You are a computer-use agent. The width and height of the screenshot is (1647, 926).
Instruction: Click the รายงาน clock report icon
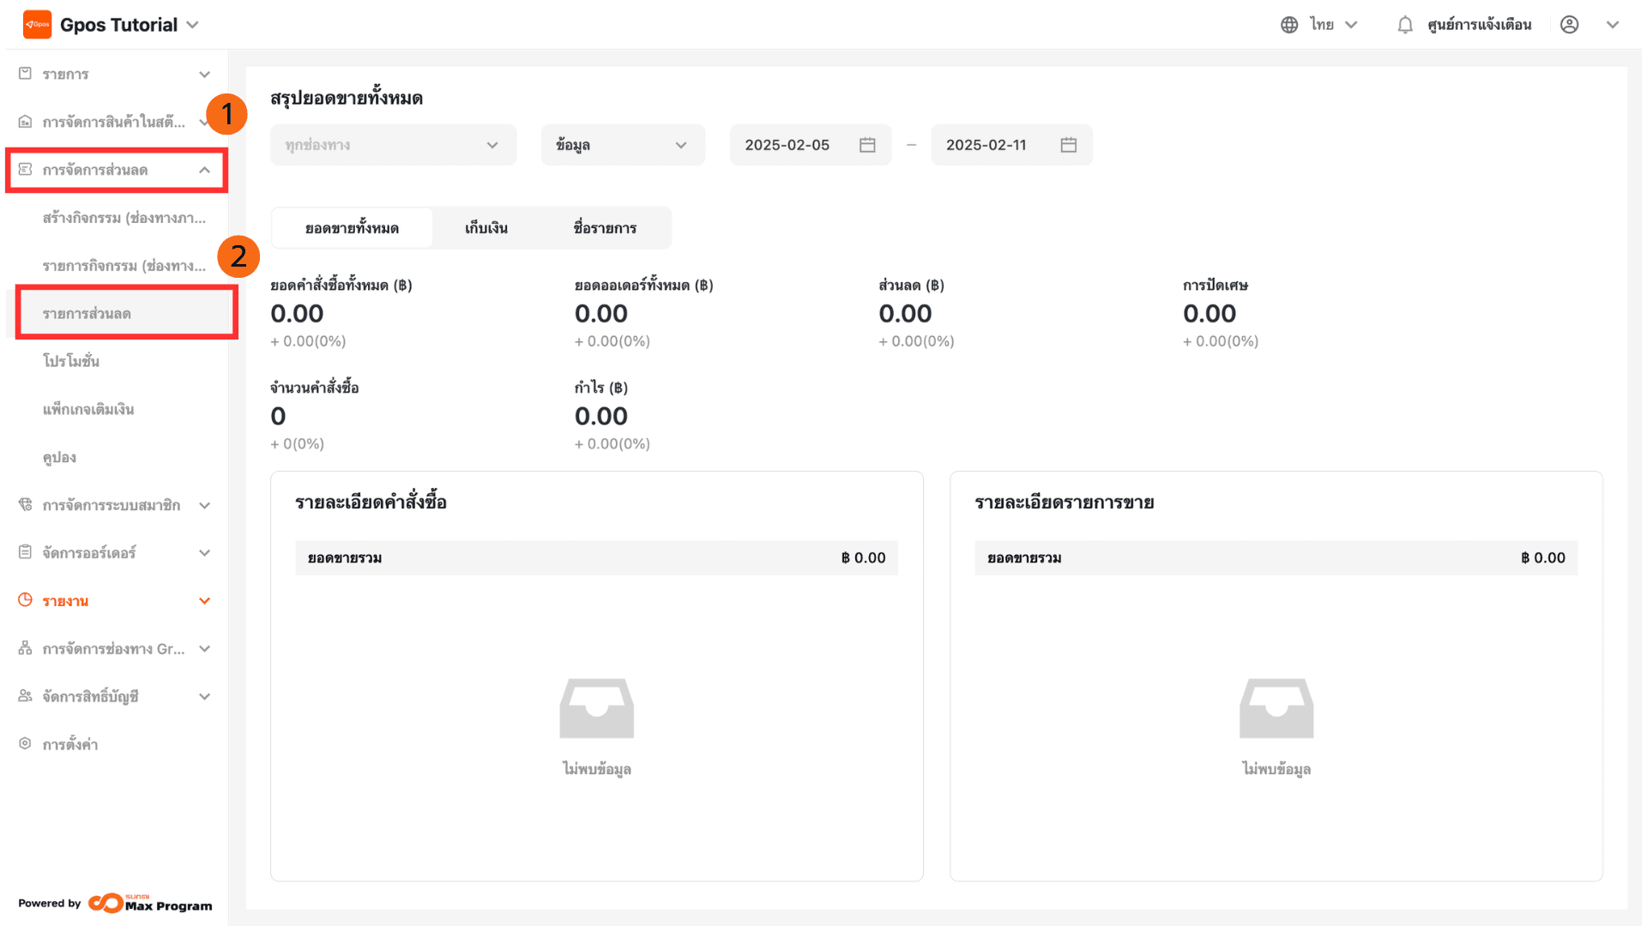25,600
